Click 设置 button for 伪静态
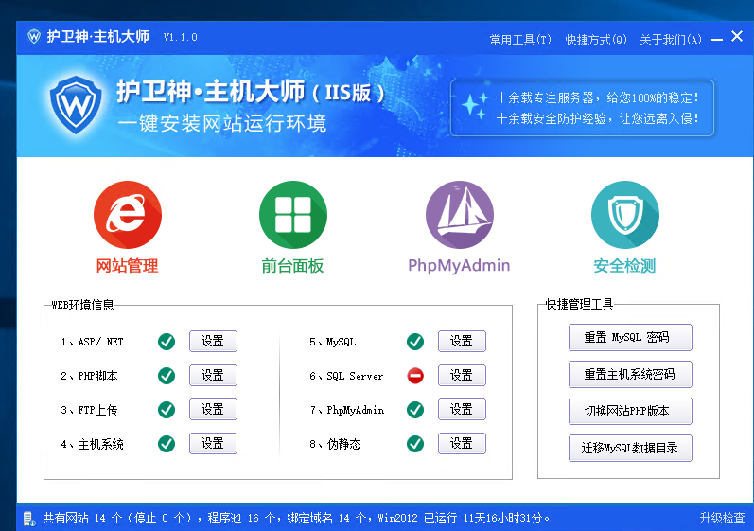 [462, 443]
